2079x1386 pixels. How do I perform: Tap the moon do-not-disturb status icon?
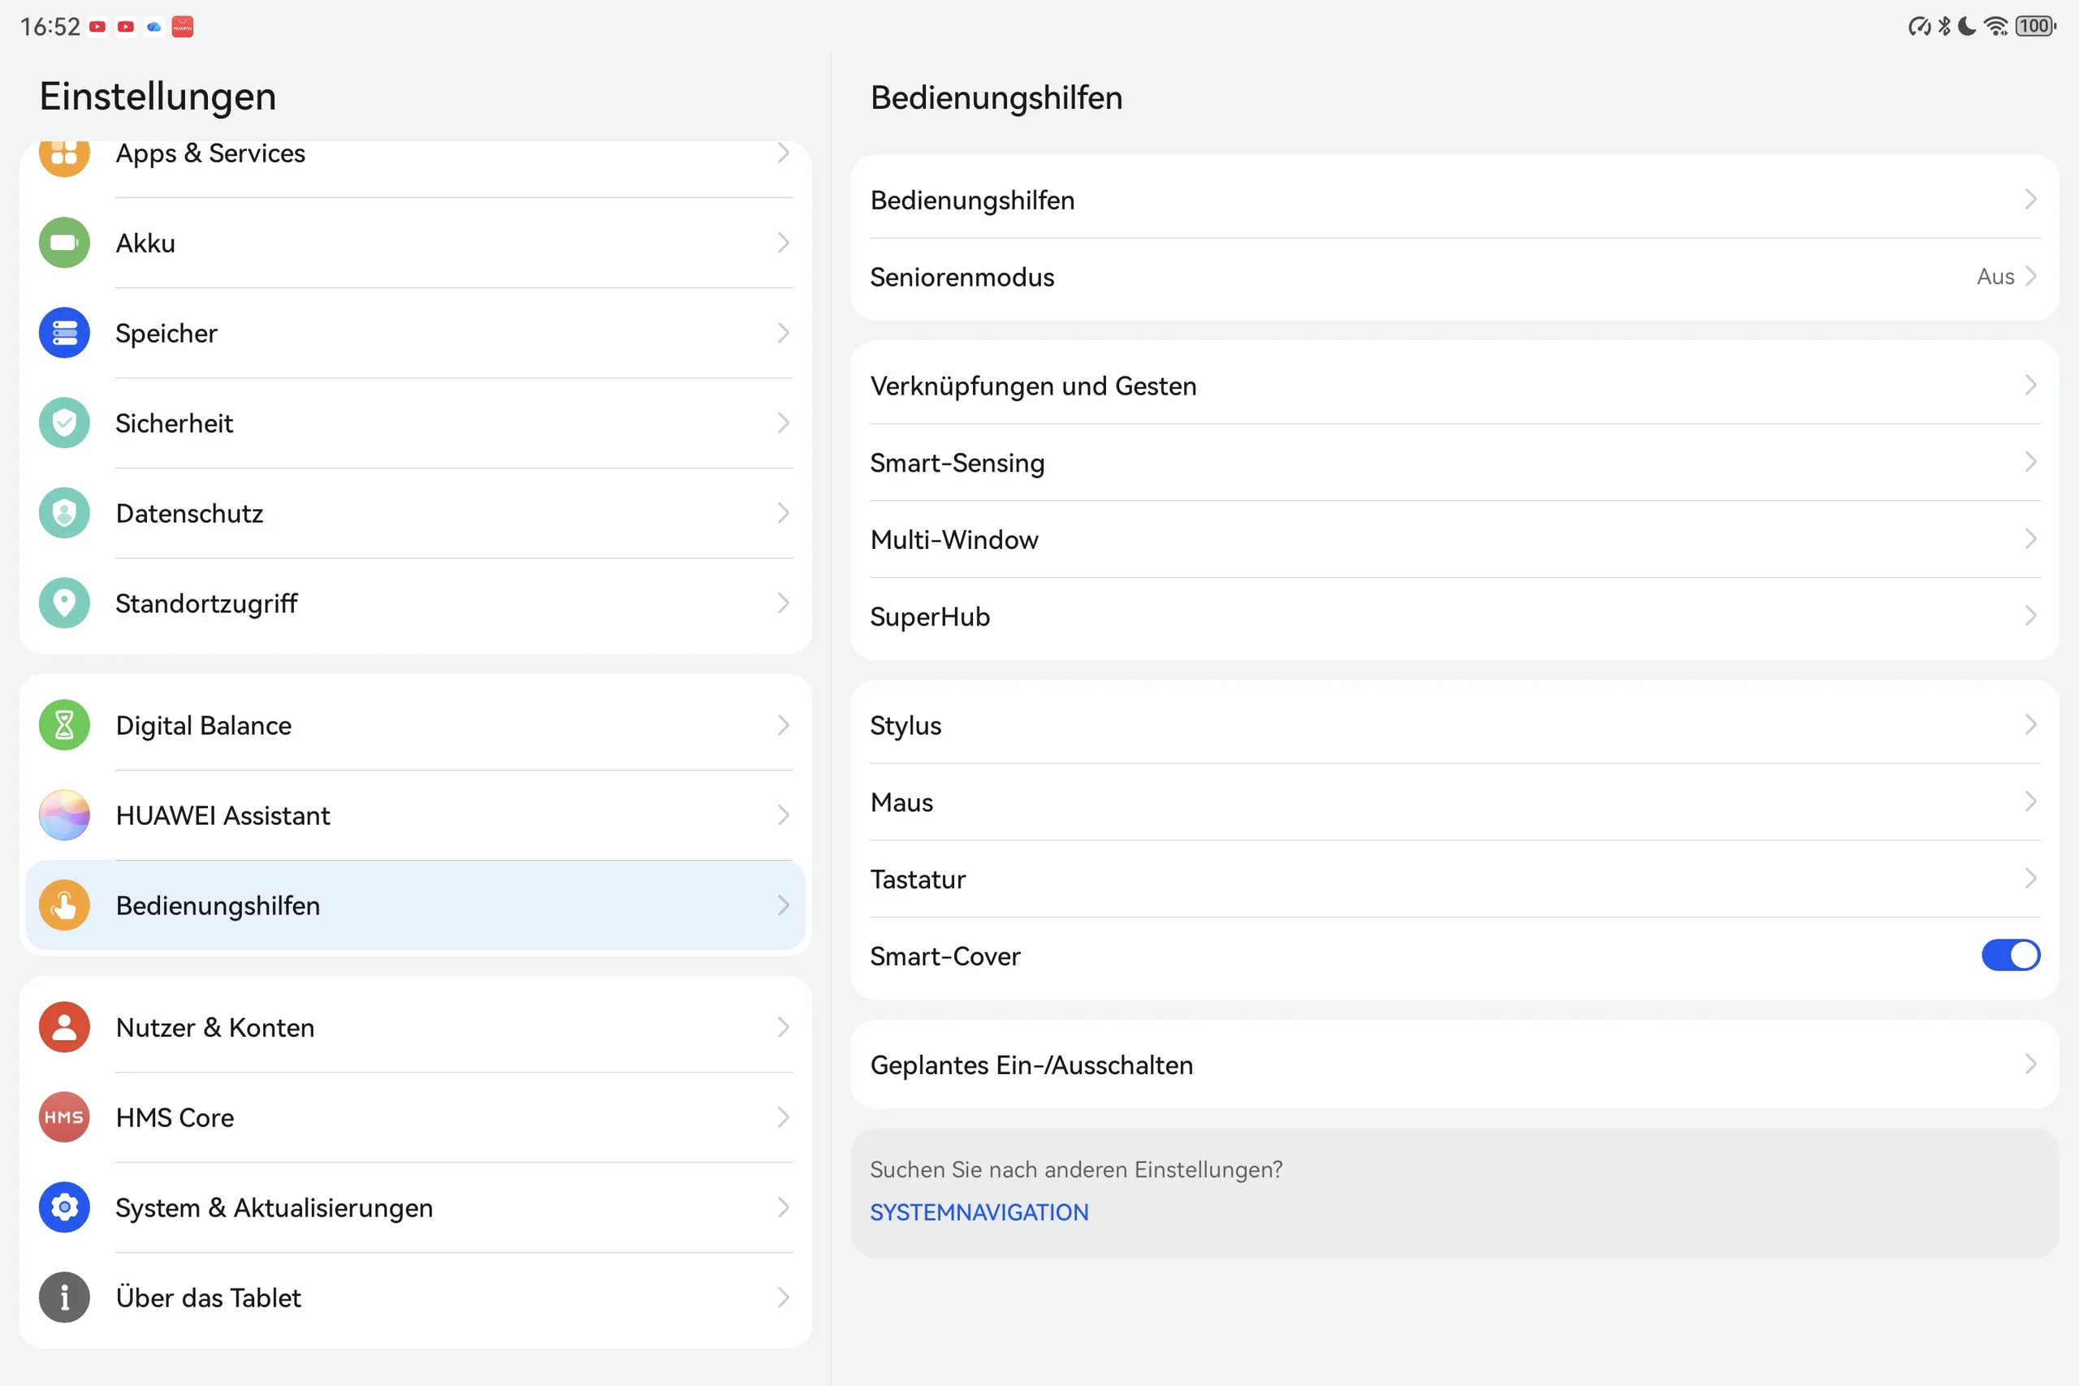(1967, 27)
